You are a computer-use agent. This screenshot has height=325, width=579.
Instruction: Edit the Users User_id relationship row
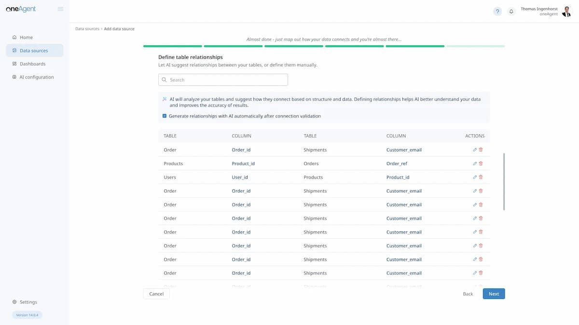pos(475,177)
